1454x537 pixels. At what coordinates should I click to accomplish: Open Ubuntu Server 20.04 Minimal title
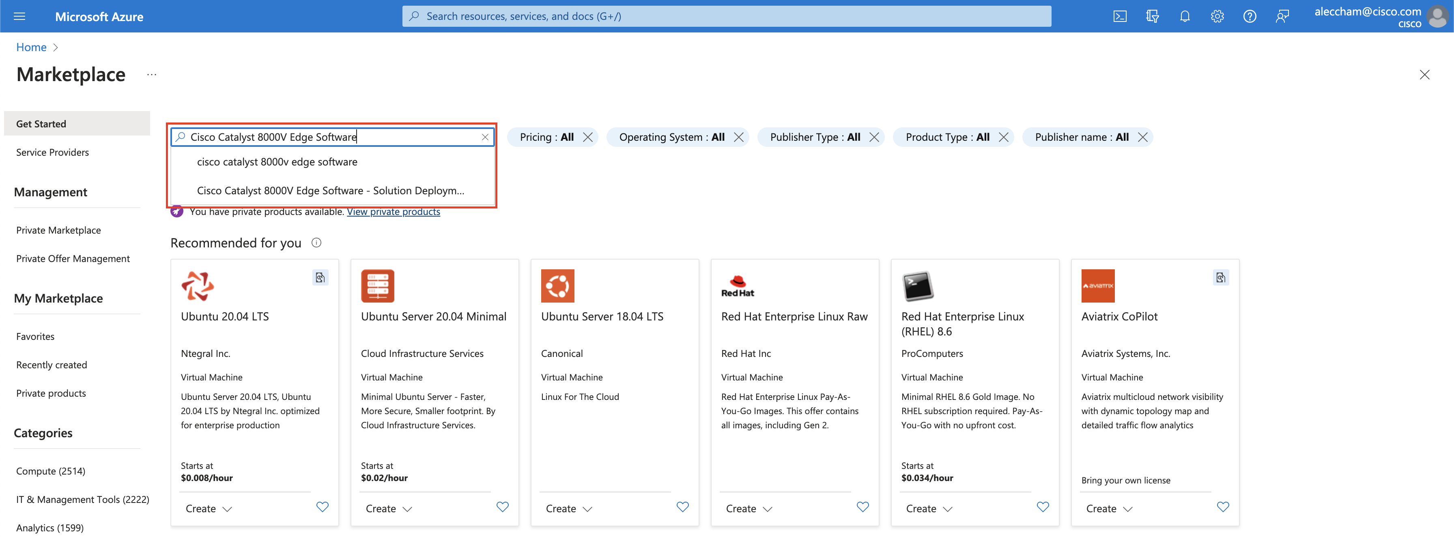point(434,316)
